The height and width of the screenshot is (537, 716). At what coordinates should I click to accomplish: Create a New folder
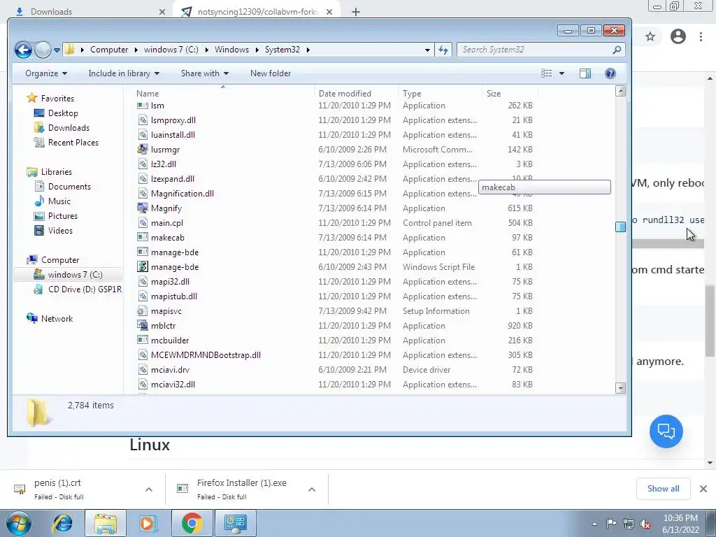click(x=271, y=73)
